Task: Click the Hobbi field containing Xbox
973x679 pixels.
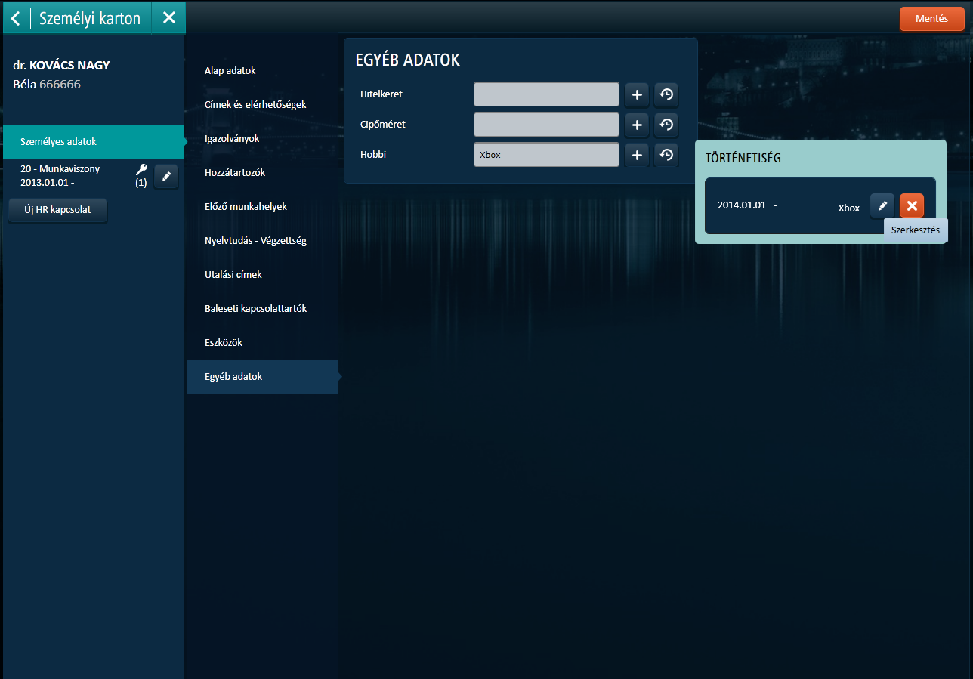Action: [546, 155]
